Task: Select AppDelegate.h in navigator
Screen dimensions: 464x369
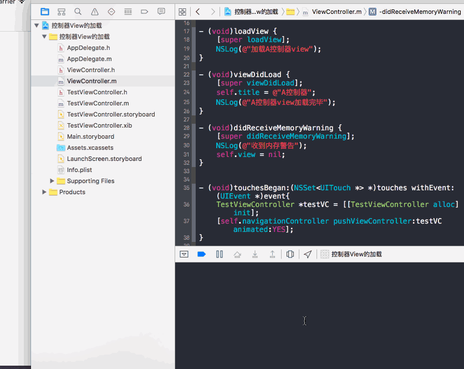Action: [x=88, y=48]
